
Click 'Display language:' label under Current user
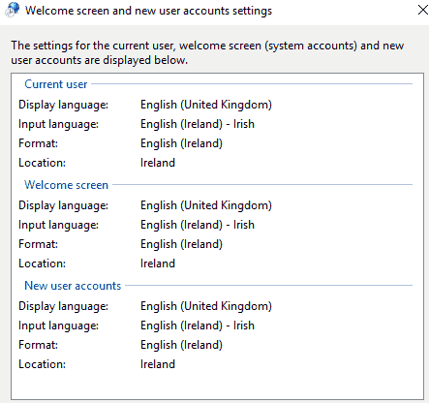pos(63,105)
